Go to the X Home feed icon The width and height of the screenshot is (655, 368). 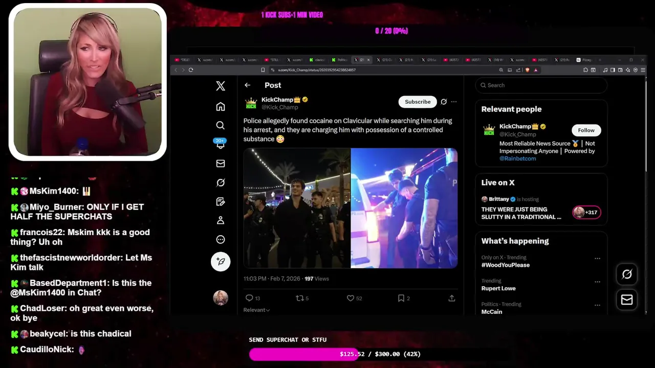(221, 106)
